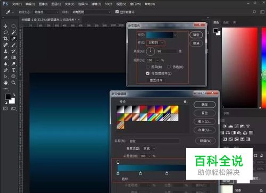
Task: Open the sample layers dropdown in options bar
Action: [x=92, y=12]
